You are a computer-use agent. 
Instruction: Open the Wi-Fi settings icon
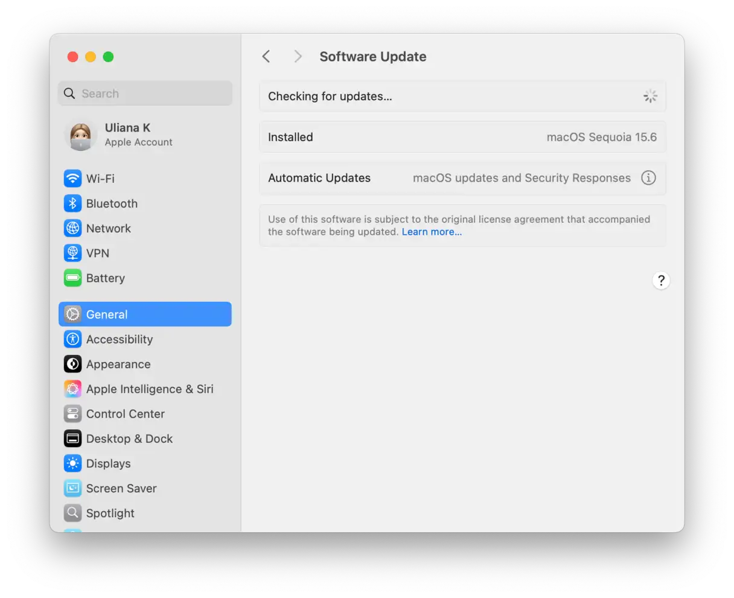point(72,179)
